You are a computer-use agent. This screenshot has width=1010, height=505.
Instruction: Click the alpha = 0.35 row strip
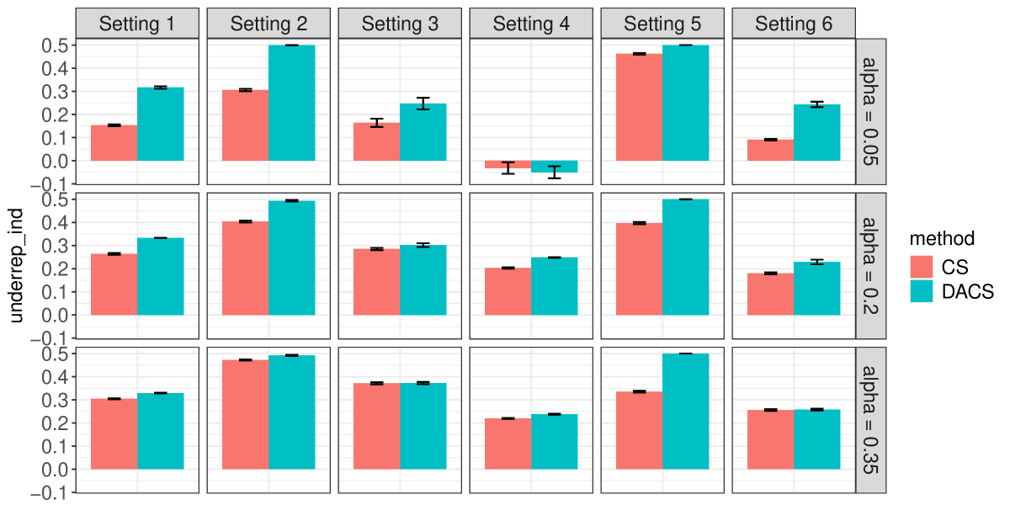pos(871,419)
